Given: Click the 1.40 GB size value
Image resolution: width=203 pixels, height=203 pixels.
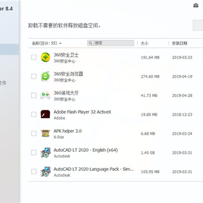Looking at the screenshot, I should click(148, 153).
